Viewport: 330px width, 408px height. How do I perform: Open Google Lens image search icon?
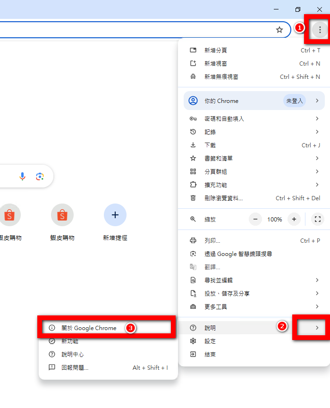click(40, 177)
